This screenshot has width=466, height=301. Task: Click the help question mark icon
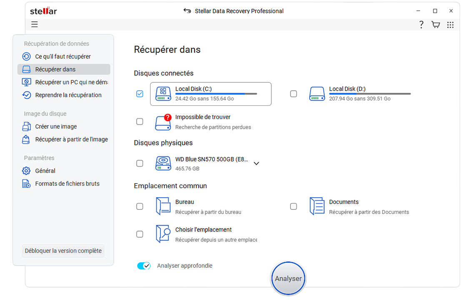click(x=421, y=25)
